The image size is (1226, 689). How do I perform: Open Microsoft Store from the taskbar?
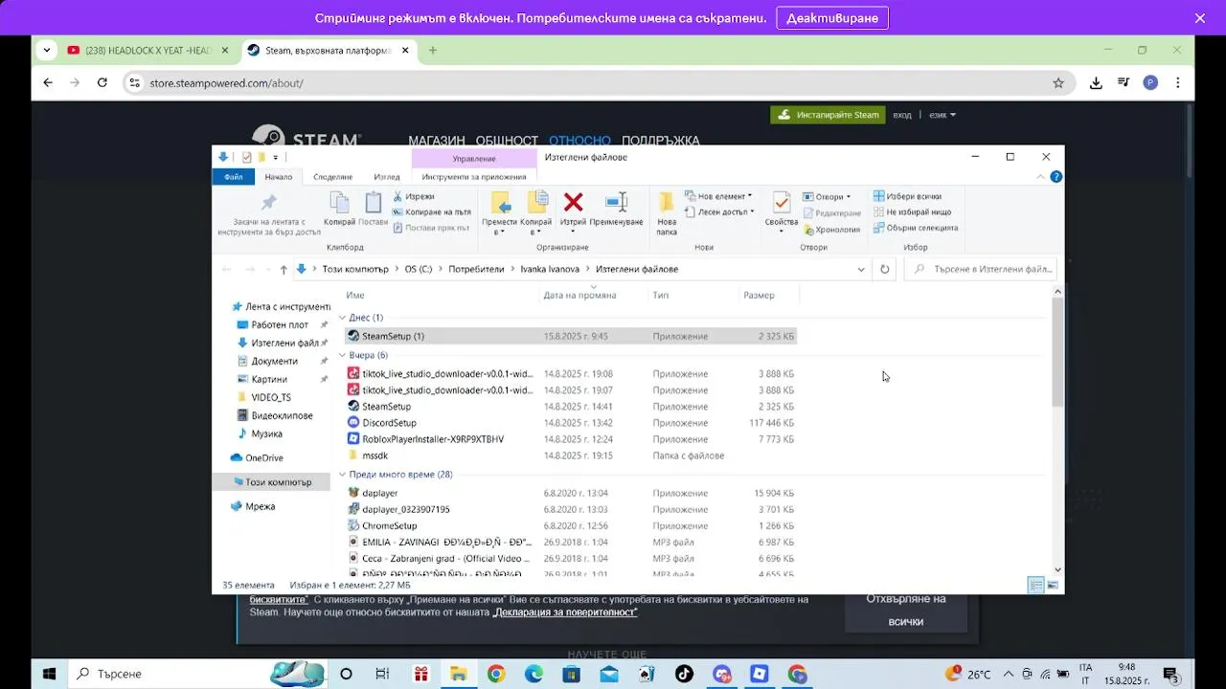[571, 674]
